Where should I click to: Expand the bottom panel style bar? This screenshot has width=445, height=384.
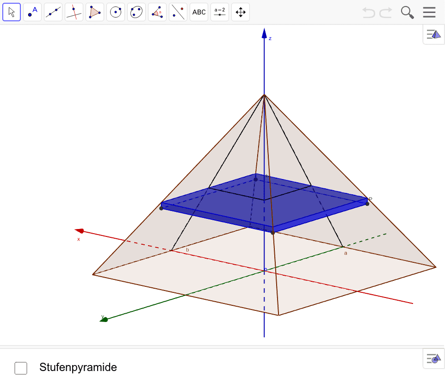click(x=433, y=359)
